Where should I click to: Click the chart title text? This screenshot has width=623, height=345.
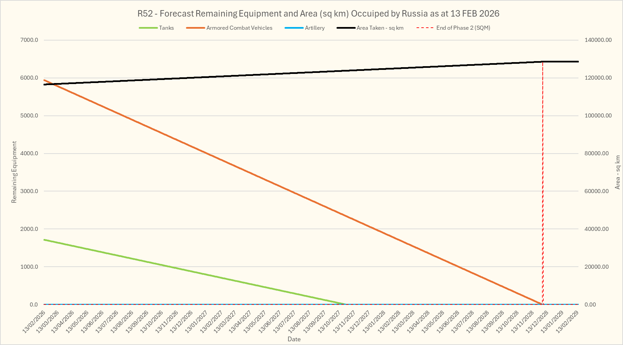pos(318,14)
